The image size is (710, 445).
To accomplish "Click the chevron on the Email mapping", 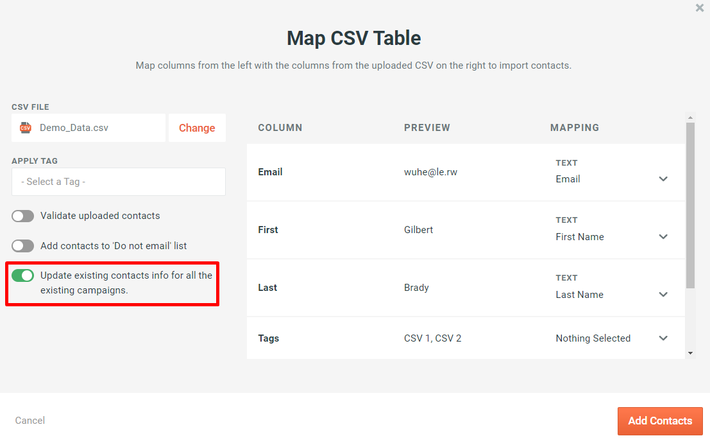I will tap(663, 179).
